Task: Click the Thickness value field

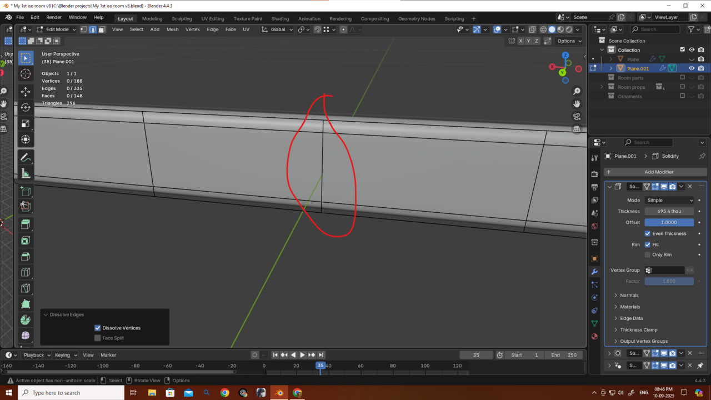Action: 669,211
